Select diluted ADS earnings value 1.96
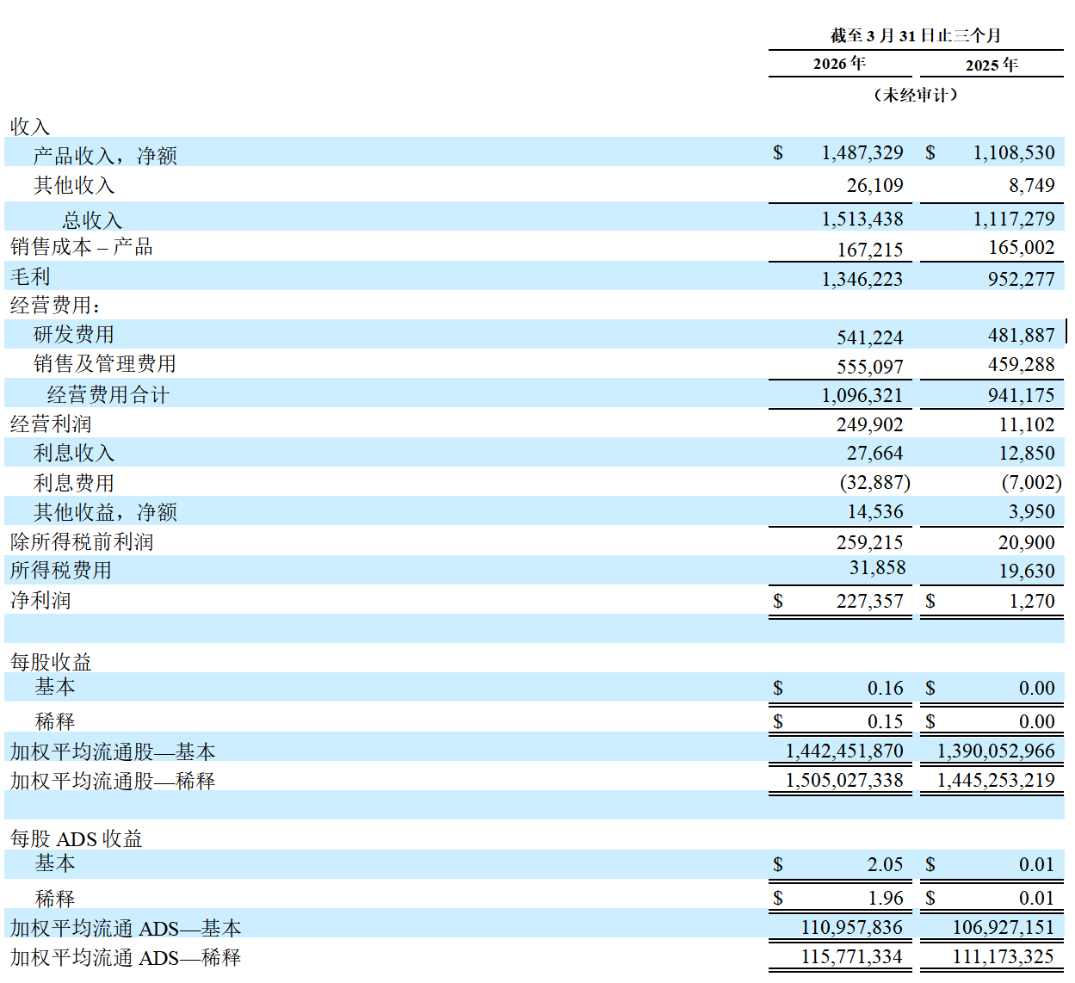 [x=886, y=899]
